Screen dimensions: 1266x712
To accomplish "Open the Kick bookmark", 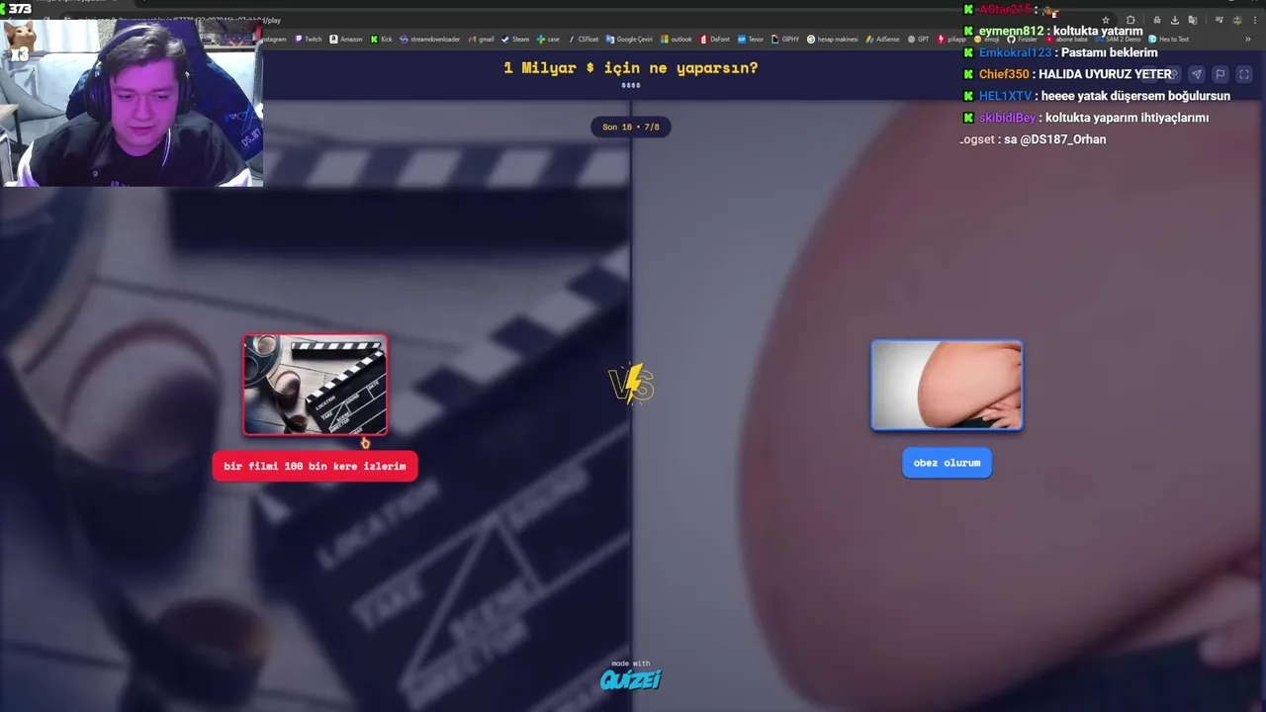I will point(381,40).
